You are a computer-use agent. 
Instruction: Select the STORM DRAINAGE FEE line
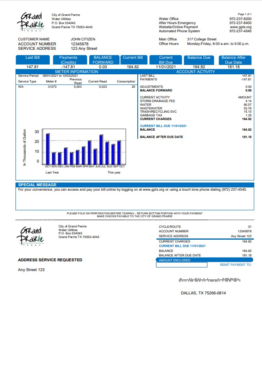click(196, 101)
